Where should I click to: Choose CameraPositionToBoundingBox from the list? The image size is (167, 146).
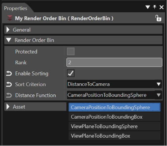pos(115,117)
